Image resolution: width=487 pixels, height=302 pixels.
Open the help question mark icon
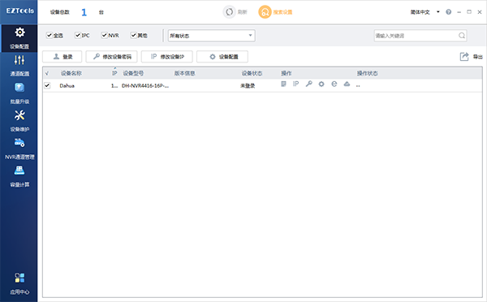click(x=448, y=12)
